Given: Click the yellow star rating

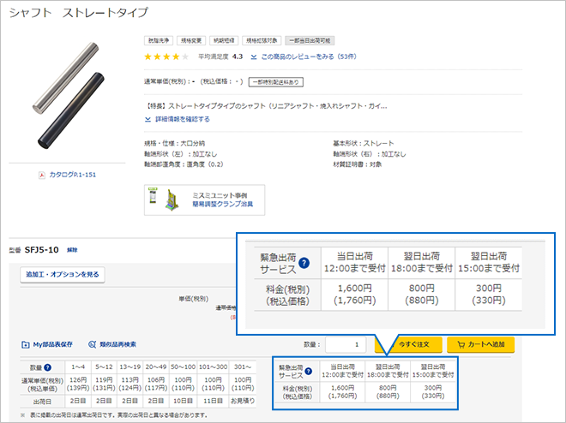Looking at the screenshot, I should point(166,57).
